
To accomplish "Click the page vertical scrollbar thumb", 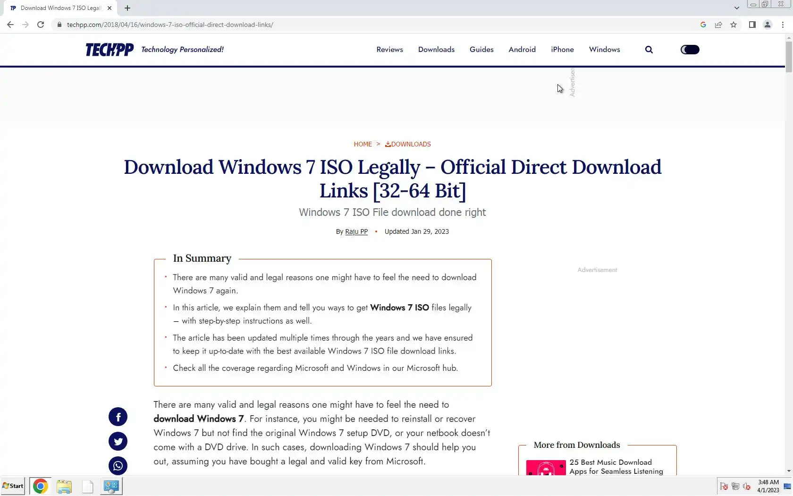I will 789,57.
